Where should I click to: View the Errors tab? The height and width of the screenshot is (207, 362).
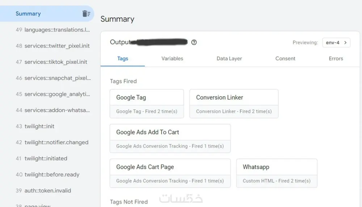(x=336, y=58)
